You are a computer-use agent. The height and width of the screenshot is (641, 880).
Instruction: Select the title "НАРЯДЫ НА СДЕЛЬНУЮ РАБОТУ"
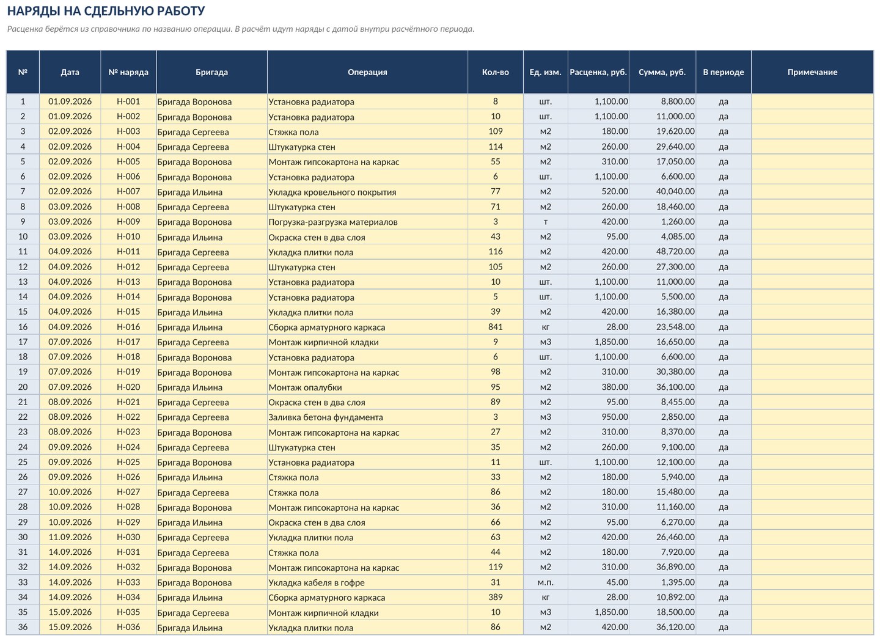pyautogui.click(x=106, y=11)
